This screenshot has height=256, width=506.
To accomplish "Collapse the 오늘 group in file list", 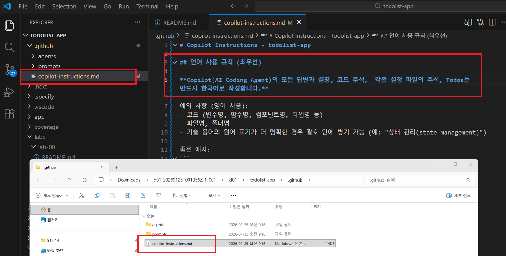I will coord(144,216).
